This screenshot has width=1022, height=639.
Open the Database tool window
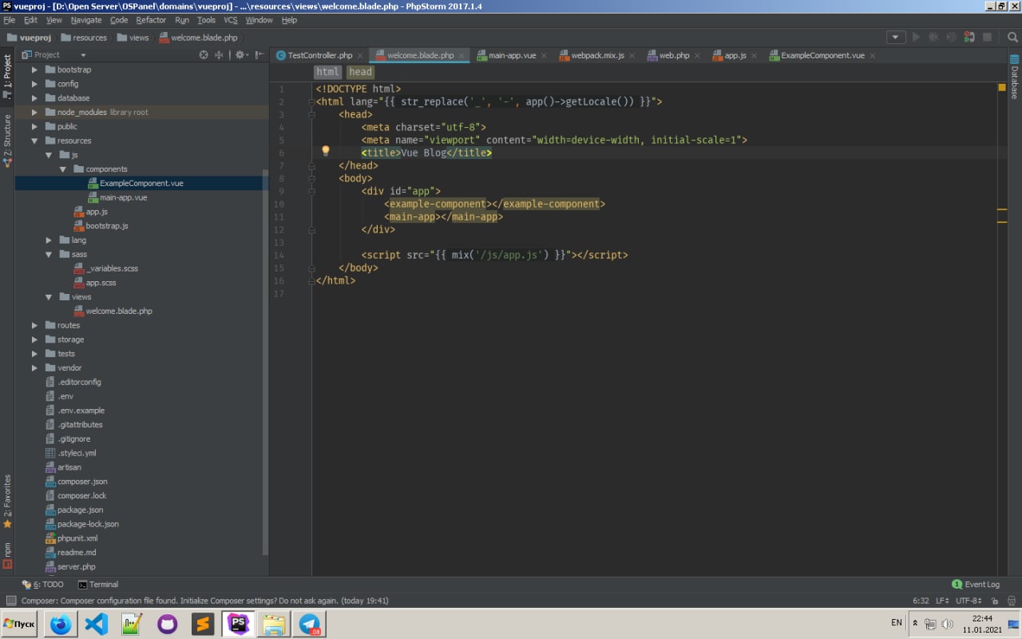[1015, 77]
